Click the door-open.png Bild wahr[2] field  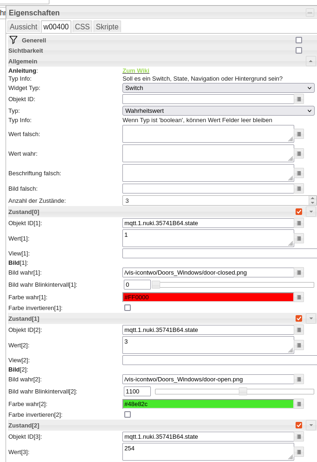click(x=208, y=379)
